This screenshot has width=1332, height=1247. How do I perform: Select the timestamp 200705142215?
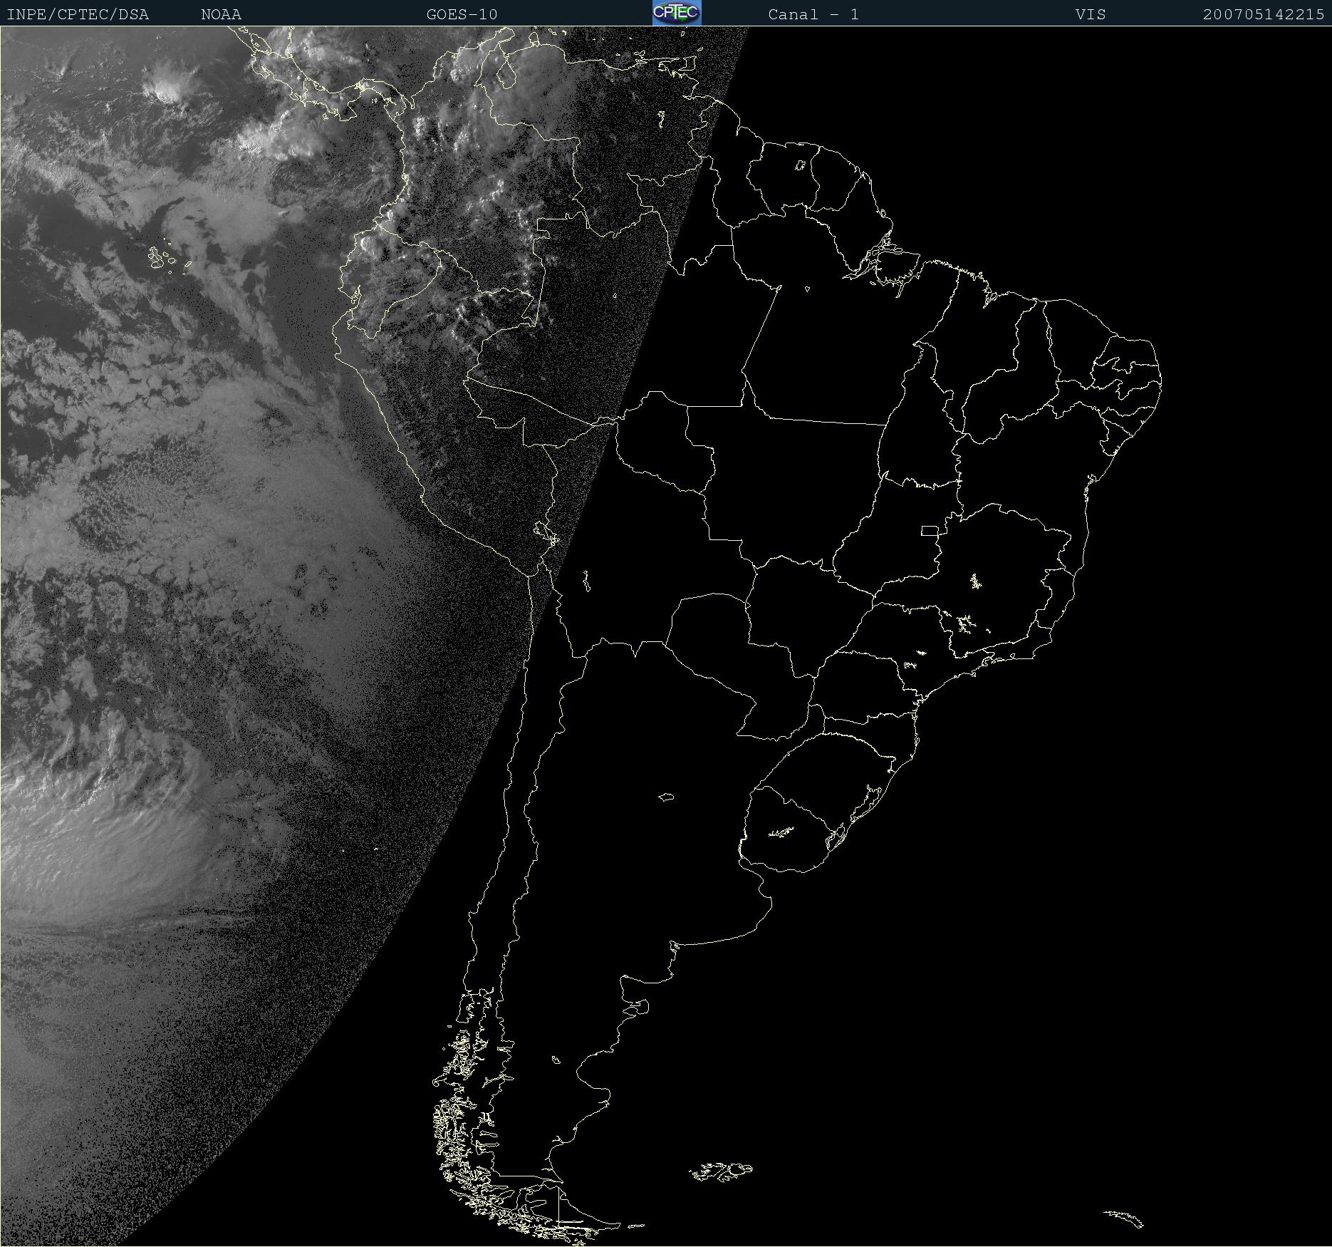point(1264,14)
